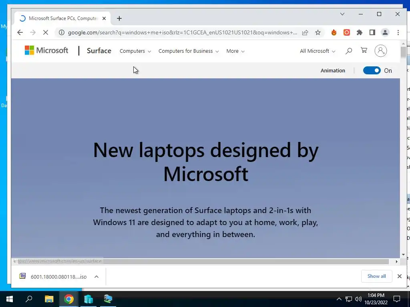Open the notification center
This screenshot has height=307, width=410.
pyautogui.click(x=397, y=299)
